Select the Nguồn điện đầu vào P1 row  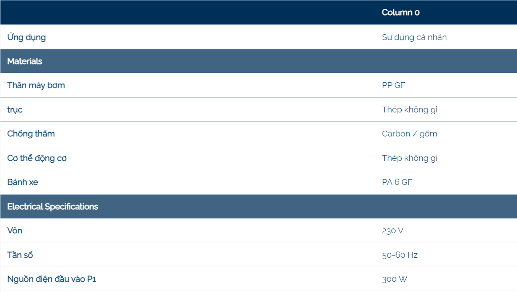(258, 279)
